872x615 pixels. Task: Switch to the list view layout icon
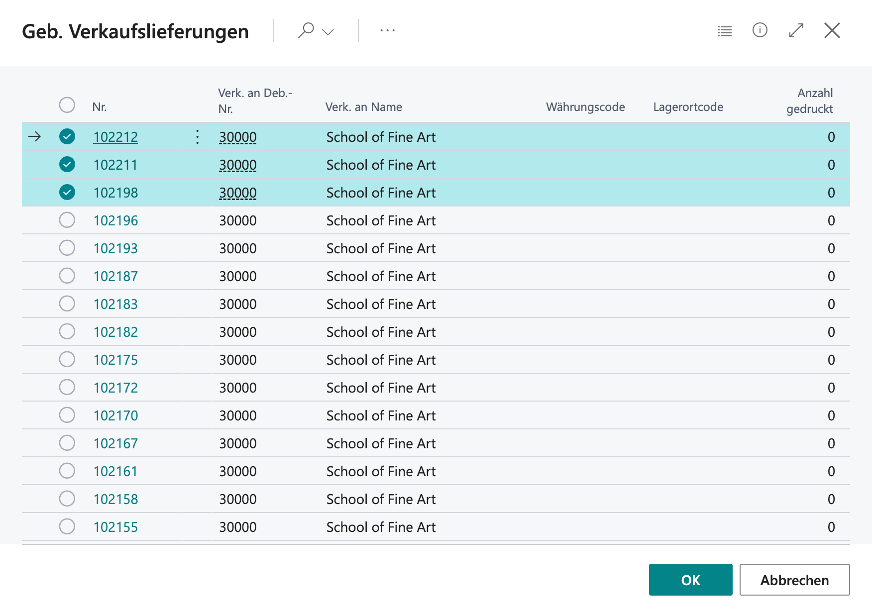725,31
